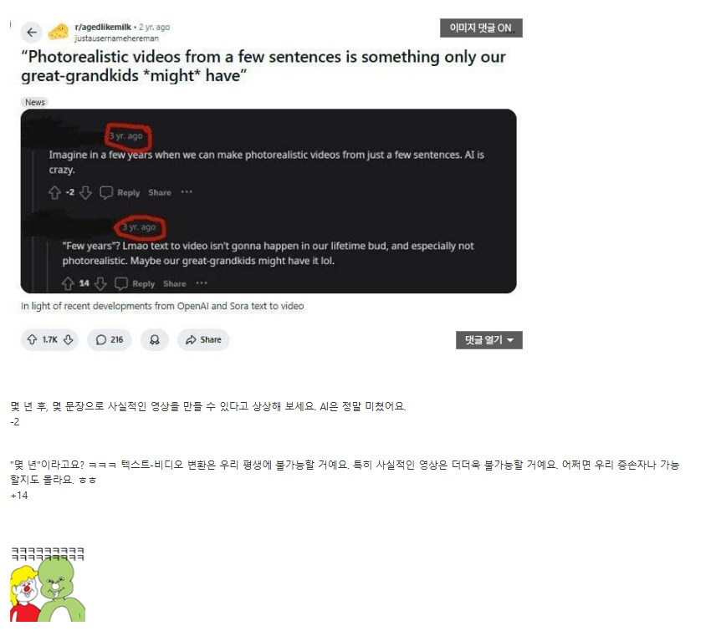The image size is (716, 636).
Task: Click Share under the second comment
Action: click(175, 284)
